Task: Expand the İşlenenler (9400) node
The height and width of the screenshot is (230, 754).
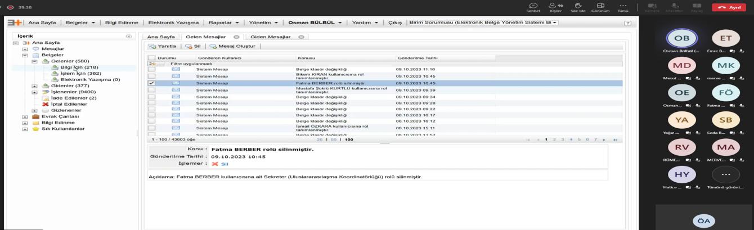Action: click(x=34, y=92)
